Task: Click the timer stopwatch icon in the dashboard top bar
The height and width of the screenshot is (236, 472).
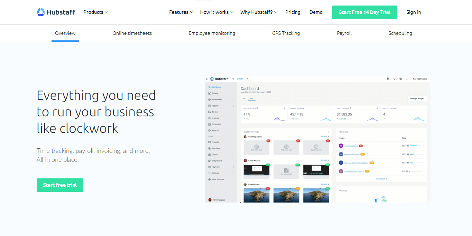Action: (x=233, y=79)
